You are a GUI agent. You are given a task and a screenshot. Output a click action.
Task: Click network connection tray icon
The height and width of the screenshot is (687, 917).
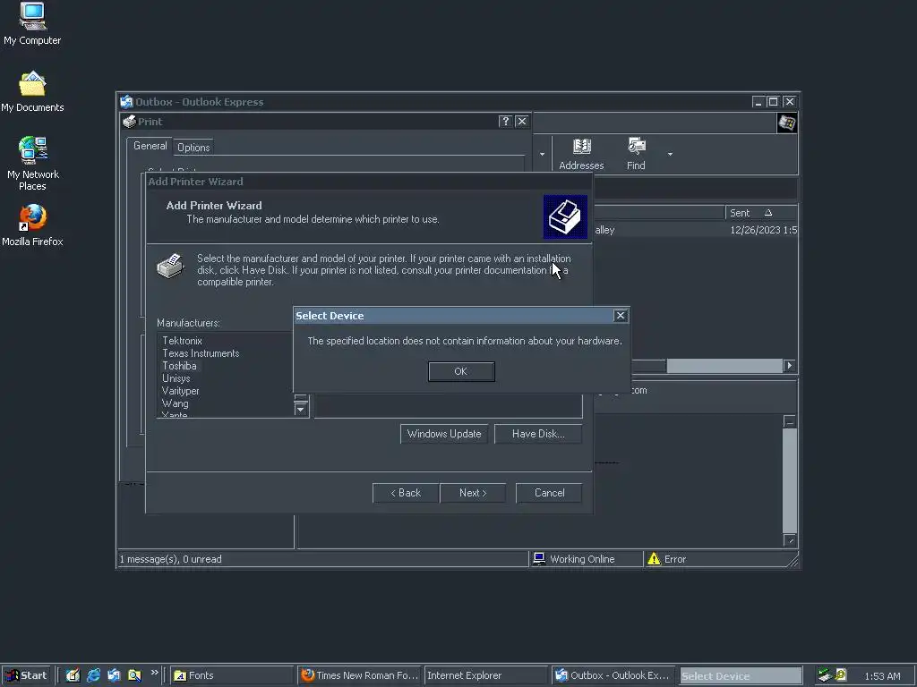pos(825,675)
